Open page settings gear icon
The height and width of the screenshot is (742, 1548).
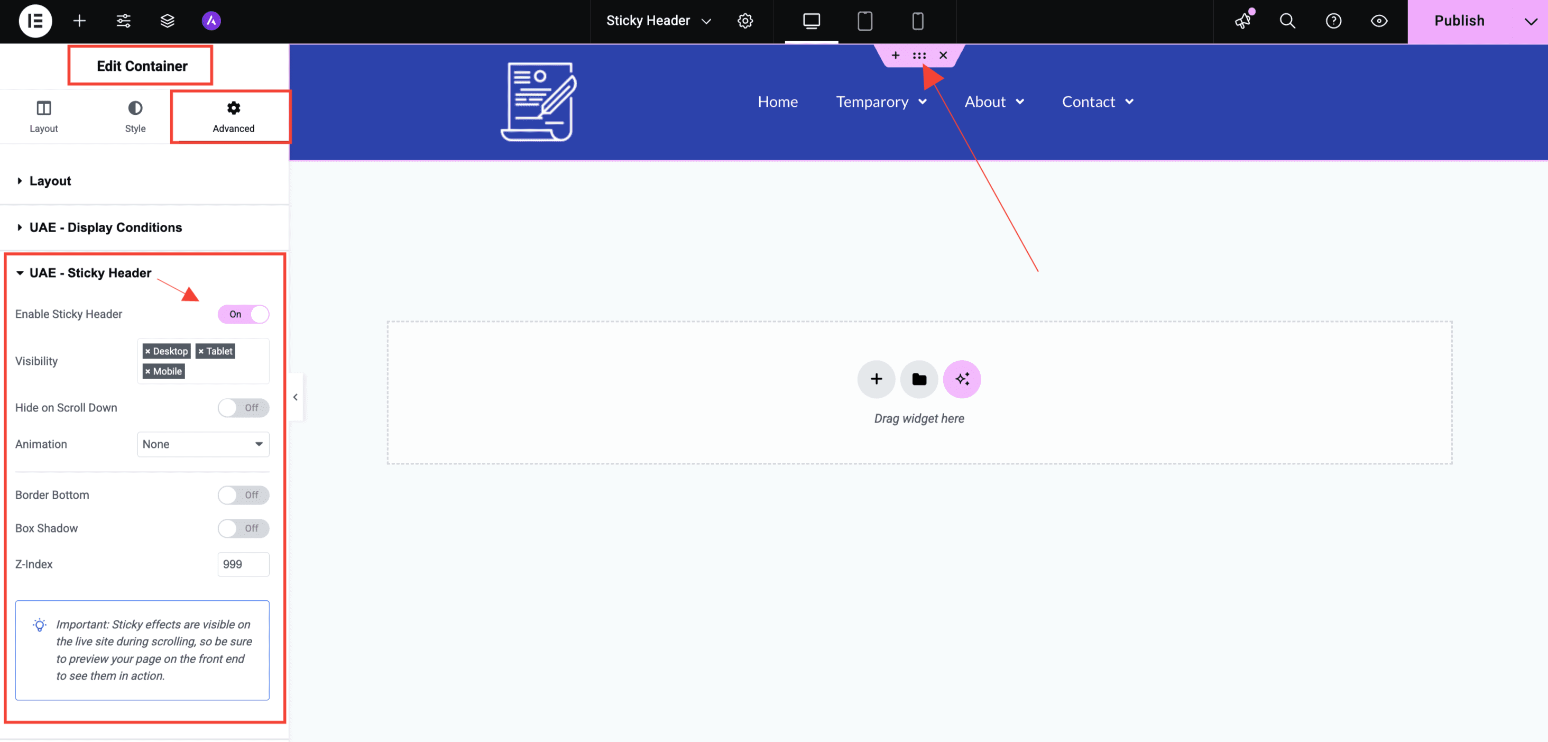(x=744, y=21)
